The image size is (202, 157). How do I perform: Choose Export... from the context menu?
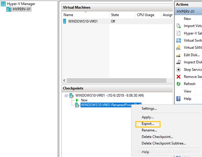point(148,124)
